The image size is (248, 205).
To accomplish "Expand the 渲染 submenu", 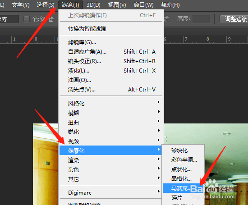I will (x=111, y=160).
